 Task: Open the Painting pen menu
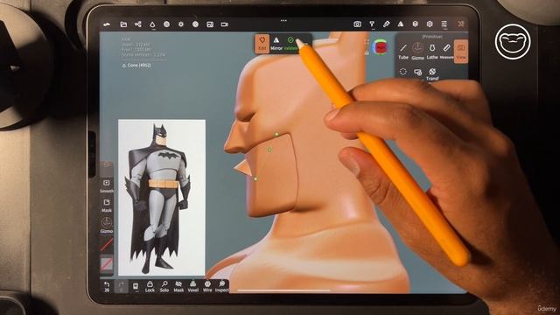(x=386, y=24)
